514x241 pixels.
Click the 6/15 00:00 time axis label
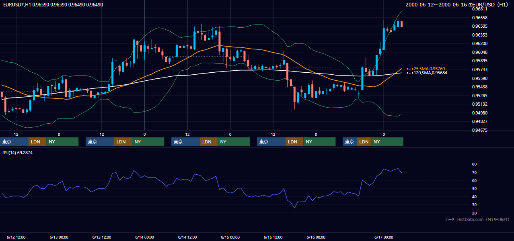(x=230, y=237)
